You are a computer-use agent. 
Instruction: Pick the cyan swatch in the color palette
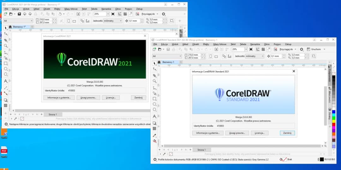pos(334,115)
